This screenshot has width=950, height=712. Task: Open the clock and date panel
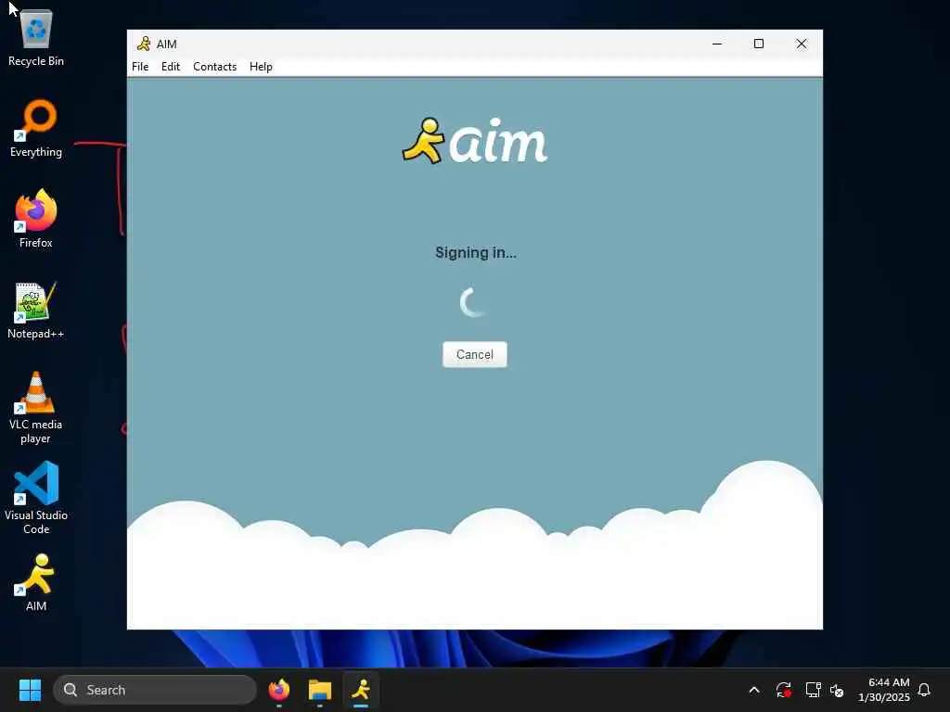[884, 690]
